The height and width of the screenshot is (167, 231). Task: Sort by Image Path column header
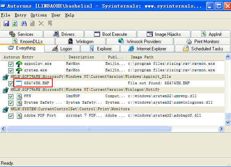pos(176,57)
